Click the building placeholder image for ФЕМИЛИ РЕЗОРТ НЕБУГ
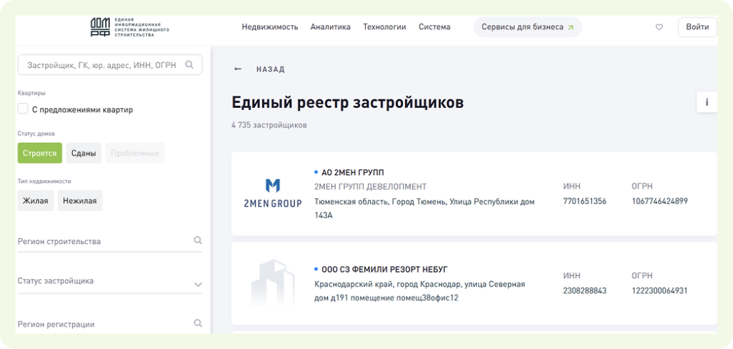Screen dimensions: 733x349 point(273,283)
